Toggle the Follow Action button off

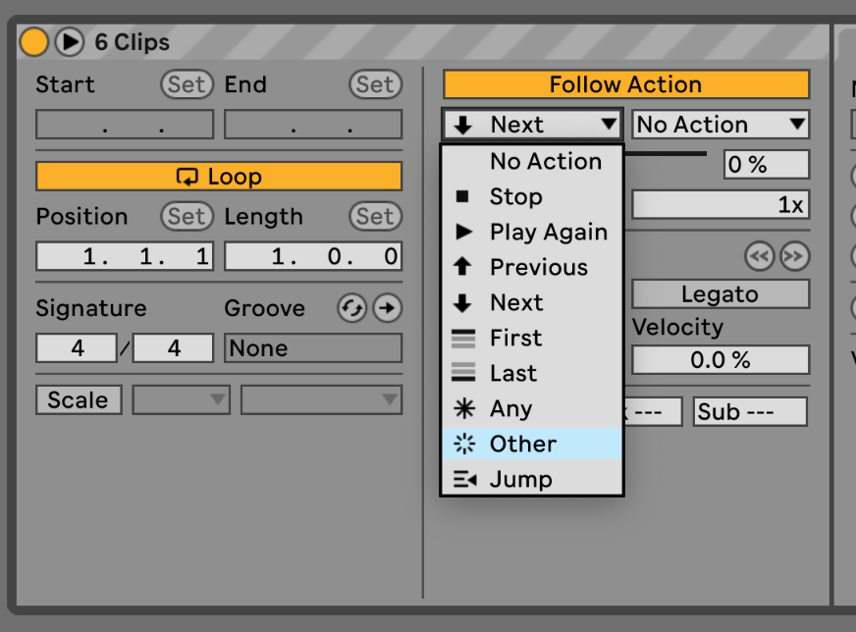pyautogui.click(x=626, y=84)
